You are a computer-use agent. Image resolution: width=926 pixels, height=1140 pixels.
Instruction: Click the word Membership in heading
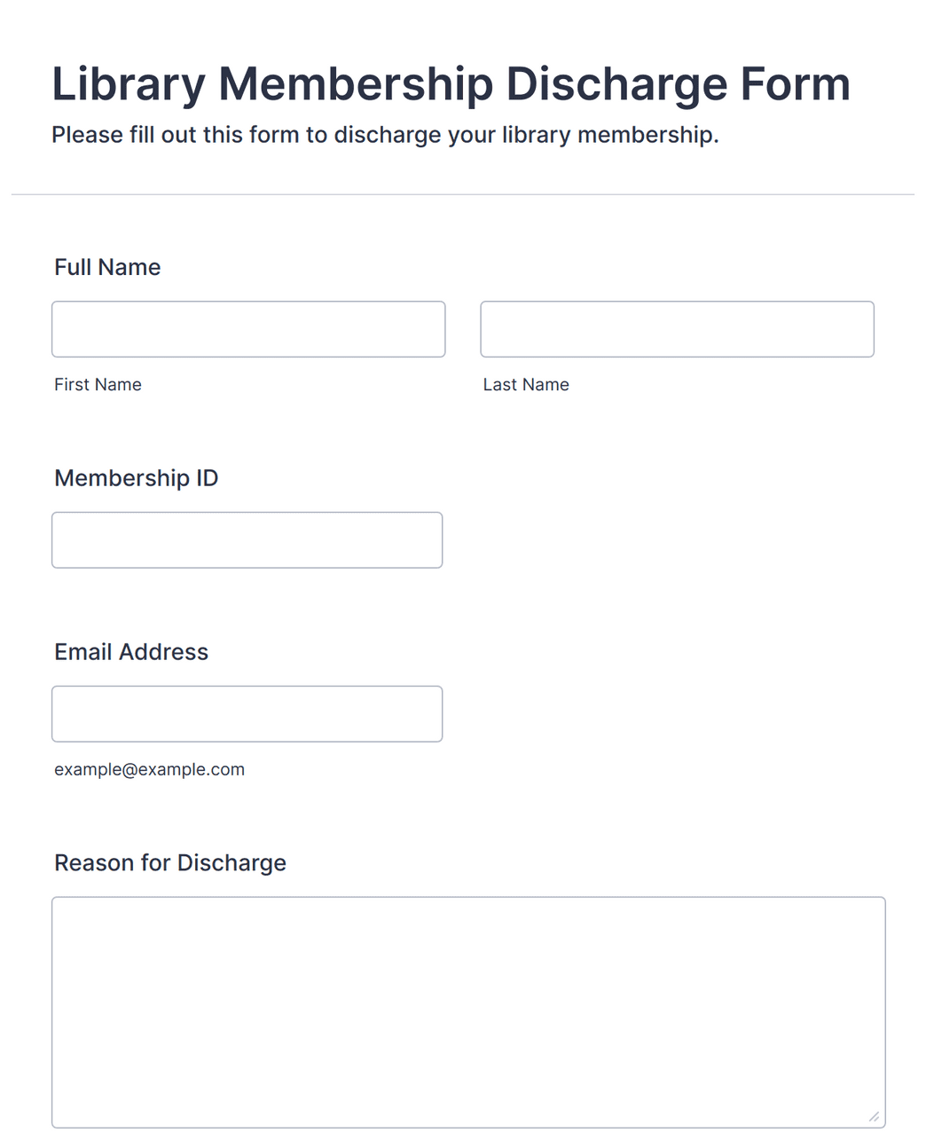(x=355, y=84)
